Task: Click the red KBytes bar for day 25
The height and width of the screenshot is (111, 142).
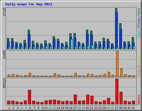Action: coord(108,101)
